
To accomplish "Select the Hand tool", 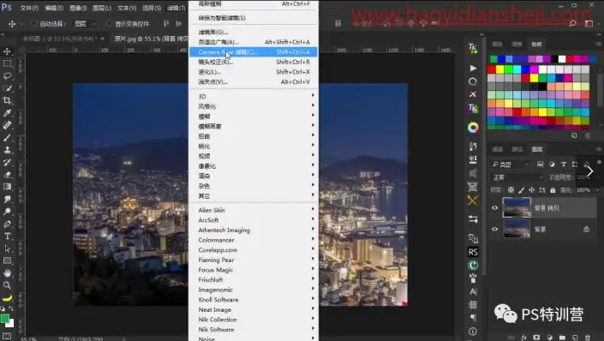I will [x=7, y=273].
